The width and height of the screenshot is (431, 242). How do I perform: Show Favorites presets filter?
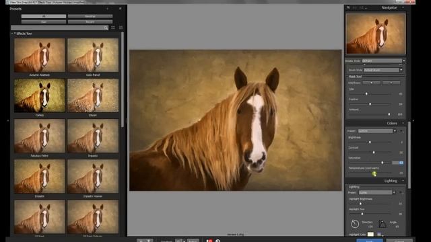(x=90, y=16)
